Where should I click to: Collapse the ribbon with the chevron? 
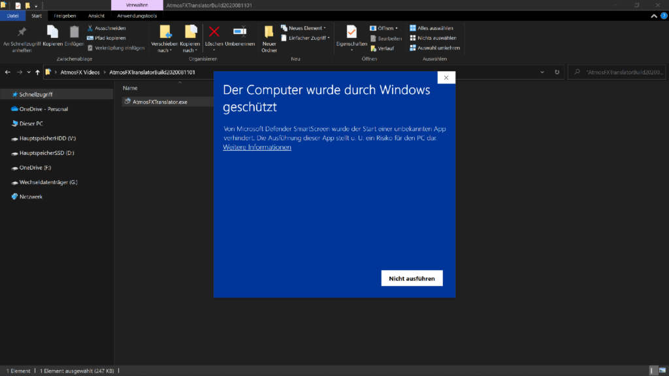(653, 16)
